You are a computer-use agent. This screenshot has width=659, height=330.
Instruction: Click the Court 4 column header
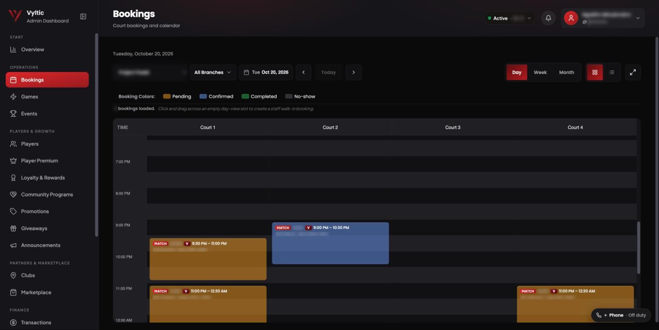[576, 127]
